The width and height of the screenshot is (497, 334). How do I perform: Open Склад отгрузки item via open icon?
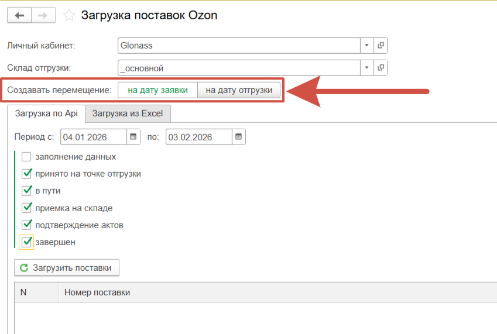tap(381, 68)
